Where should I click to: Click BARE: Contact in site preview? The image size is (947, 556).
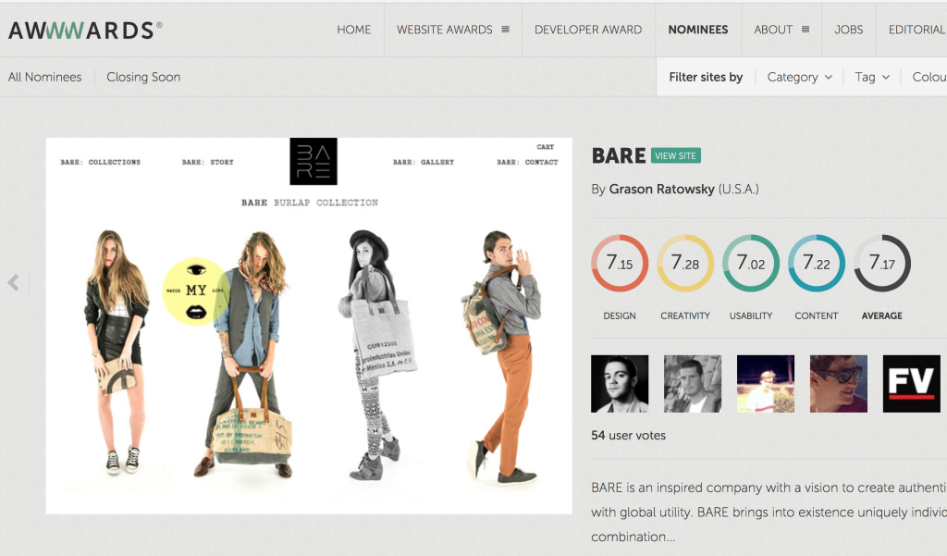click(527, 162)
